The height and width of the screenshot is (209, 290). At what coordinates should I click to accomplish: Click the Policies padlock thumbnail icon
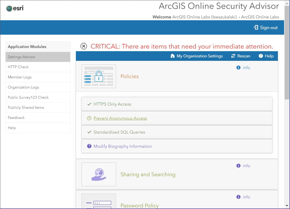[x=99, y=76]
